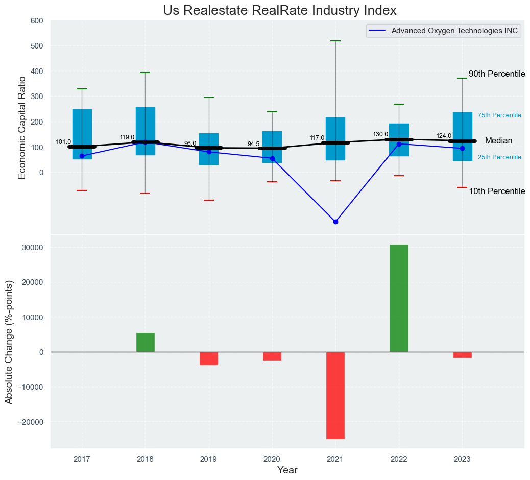
Task: Click the 130.0 median value label
Action: (380, 134)
